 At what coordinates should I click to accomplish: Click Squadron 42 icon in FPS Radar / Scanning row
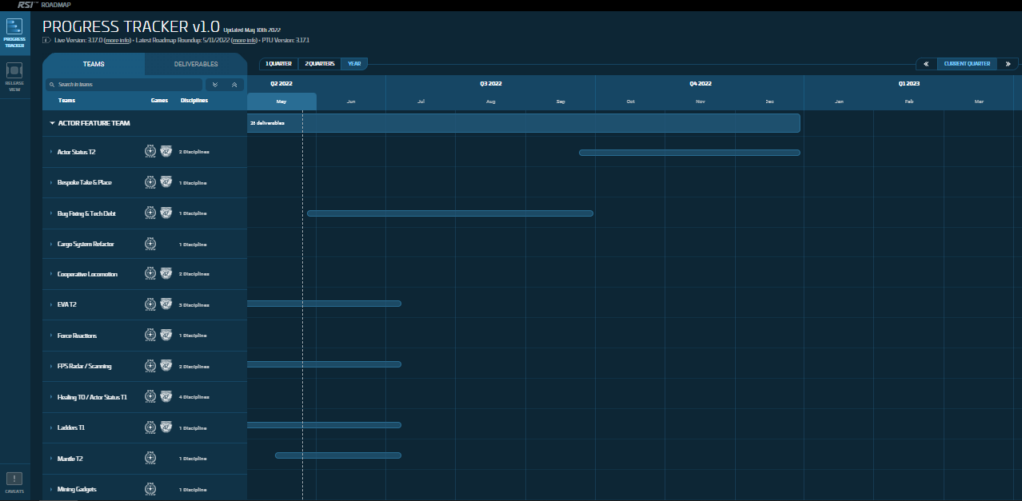click(x=166, y=366)
